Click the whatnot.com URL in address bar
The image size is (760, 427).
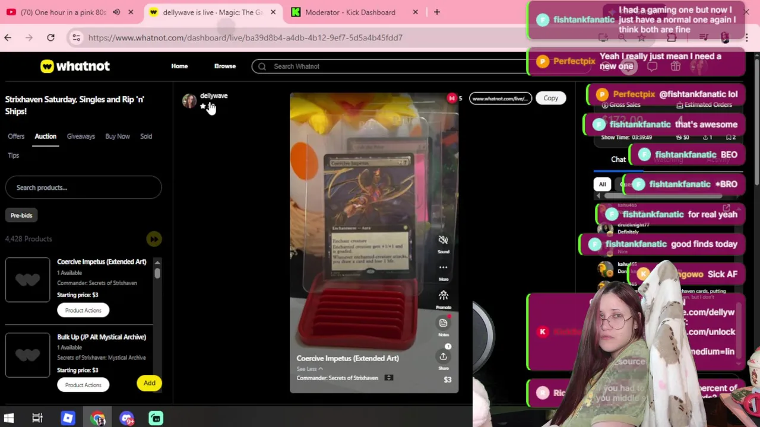[x=245, y=37]
